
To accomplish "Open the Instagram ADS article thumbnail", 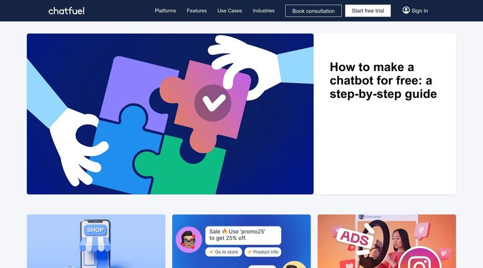I will [x=387, y=241].
